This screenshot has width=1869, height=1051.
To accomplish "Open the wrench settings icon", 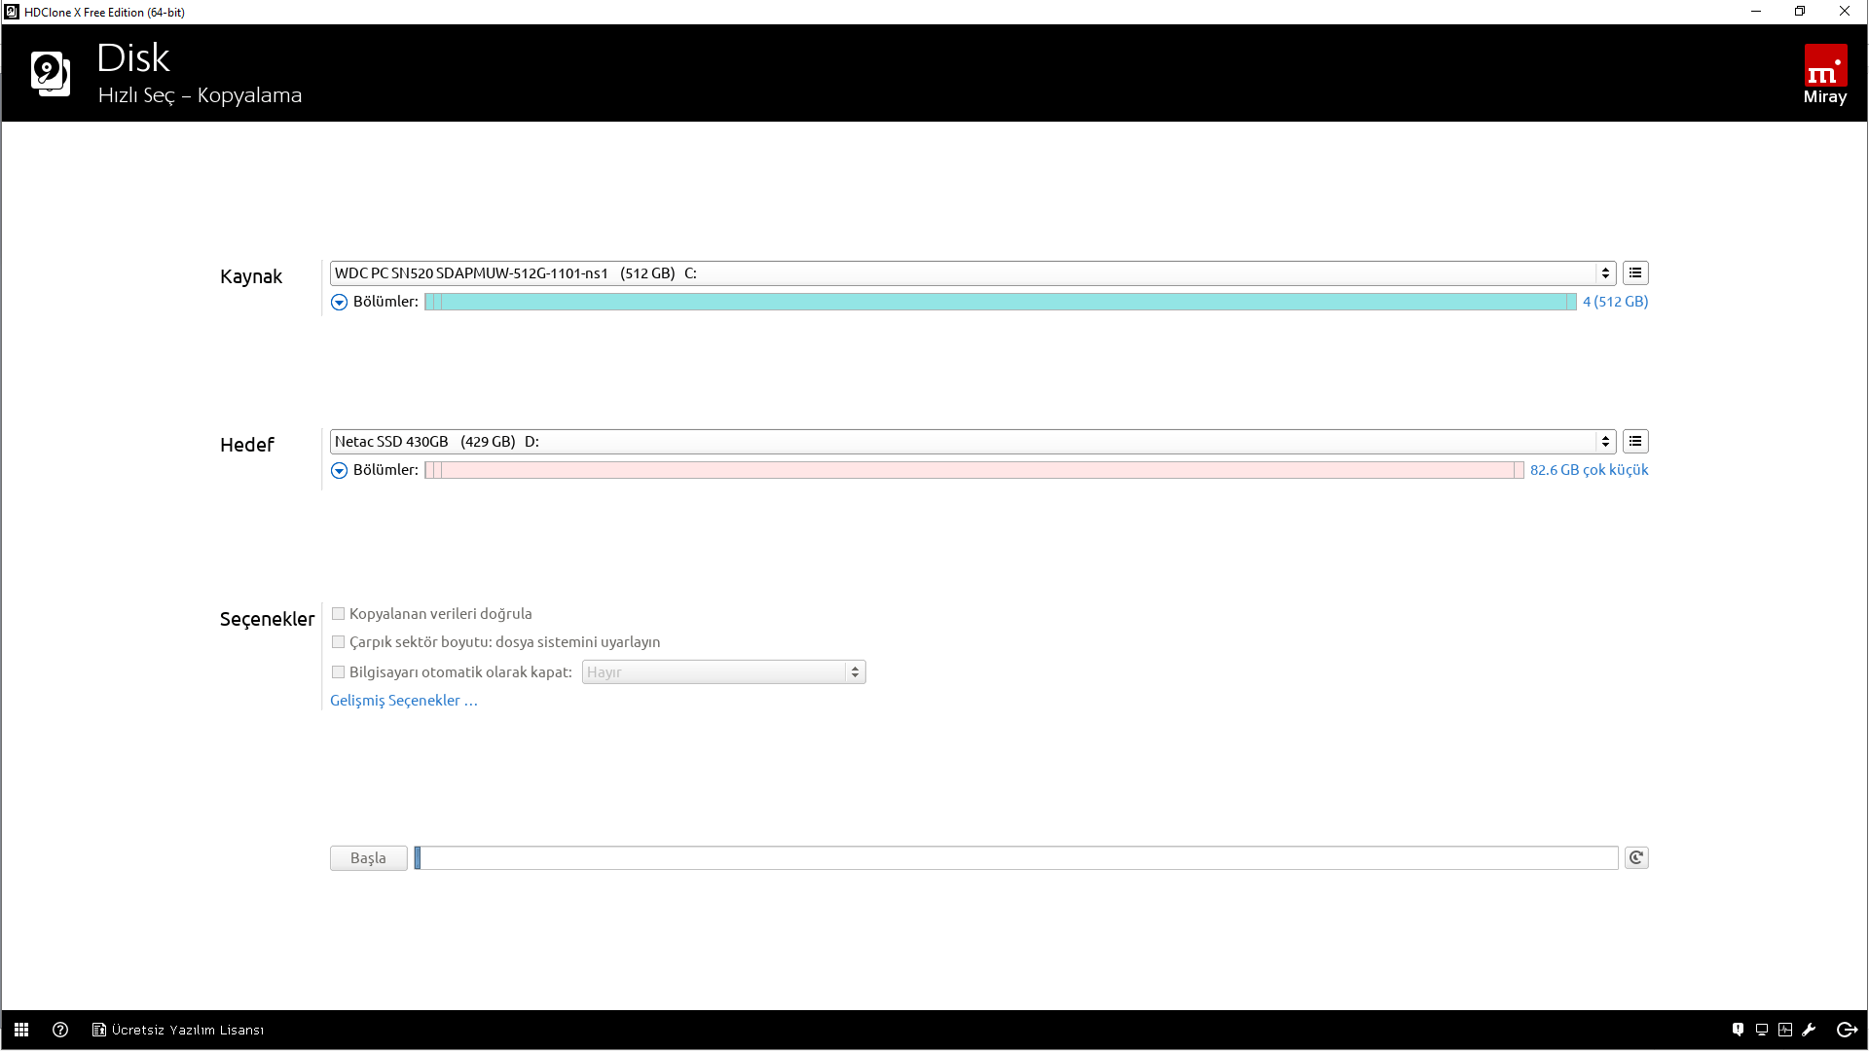I will 1810,1030.
